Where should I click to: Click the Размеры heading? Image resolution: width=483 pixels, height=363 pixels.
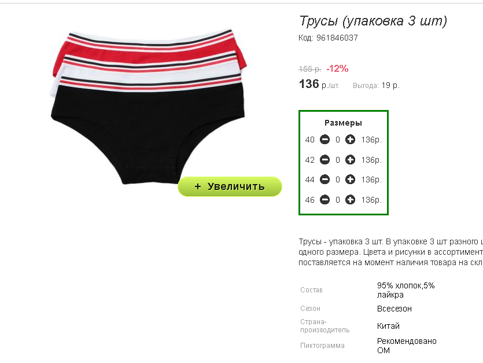click(x=343, y=123)
